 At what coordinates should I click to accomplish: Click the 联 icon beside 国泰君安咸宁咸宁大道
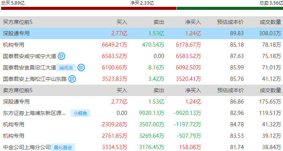(x=61, y=56)
